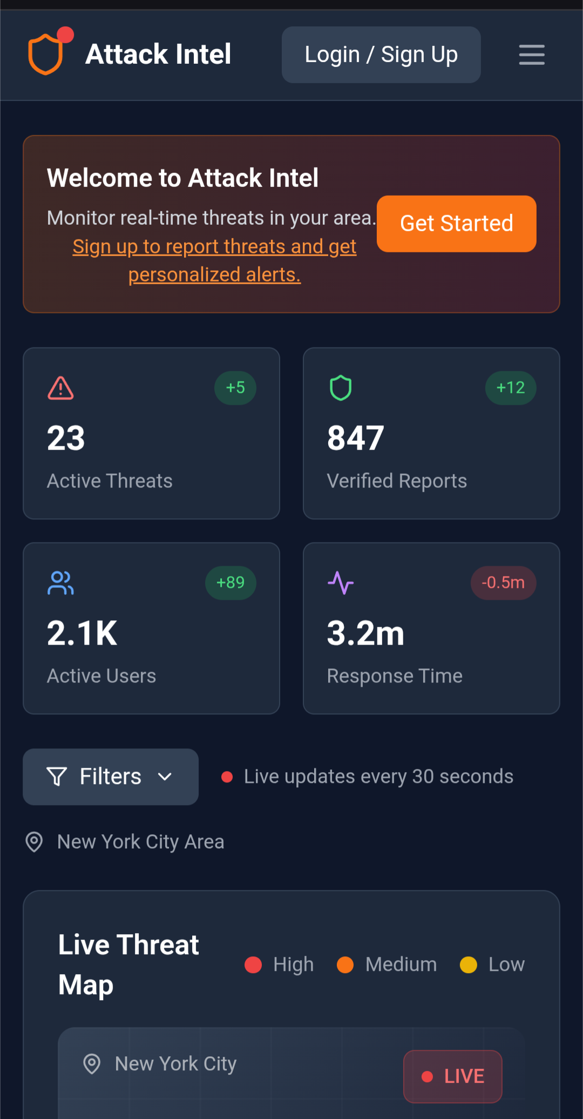583x1119 pixels.
Task: Click the chevron next to Filters
Action: pos(165,777)
